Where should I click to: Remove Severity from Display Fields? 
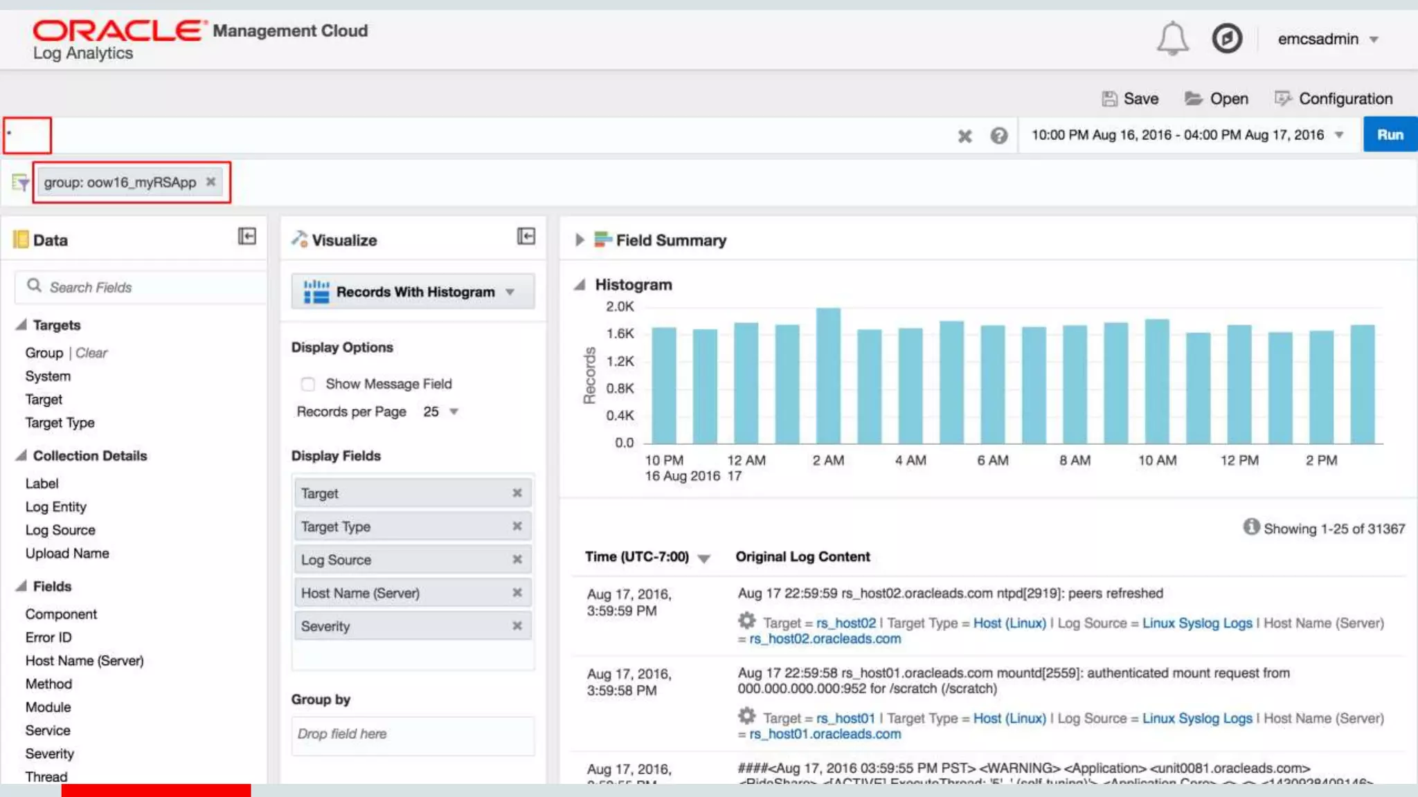coord(517,626)
